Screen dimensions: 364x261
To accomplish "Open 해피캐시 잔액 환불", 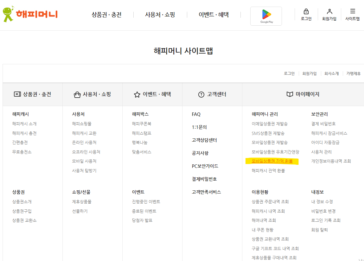I will (268, 170).
